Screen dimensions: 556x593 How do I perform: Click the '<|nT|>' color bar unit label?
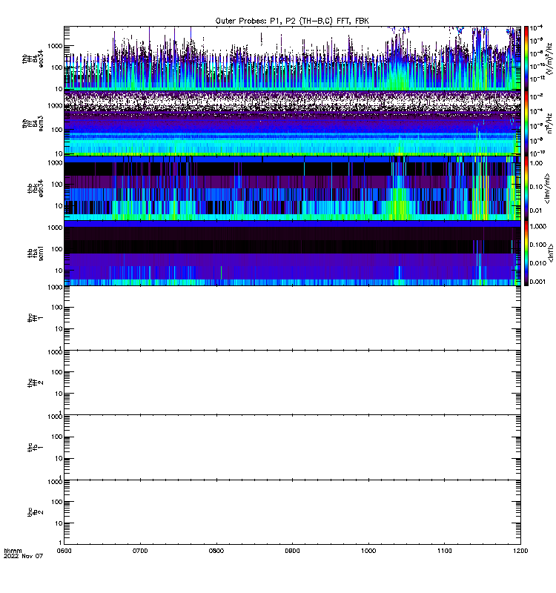550,253
